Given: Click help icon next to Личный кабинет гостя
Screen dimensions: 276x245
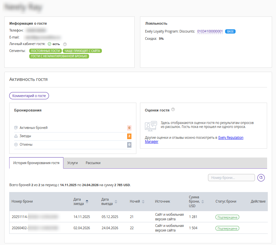Looking at the screenshot, I should point(65,44).
